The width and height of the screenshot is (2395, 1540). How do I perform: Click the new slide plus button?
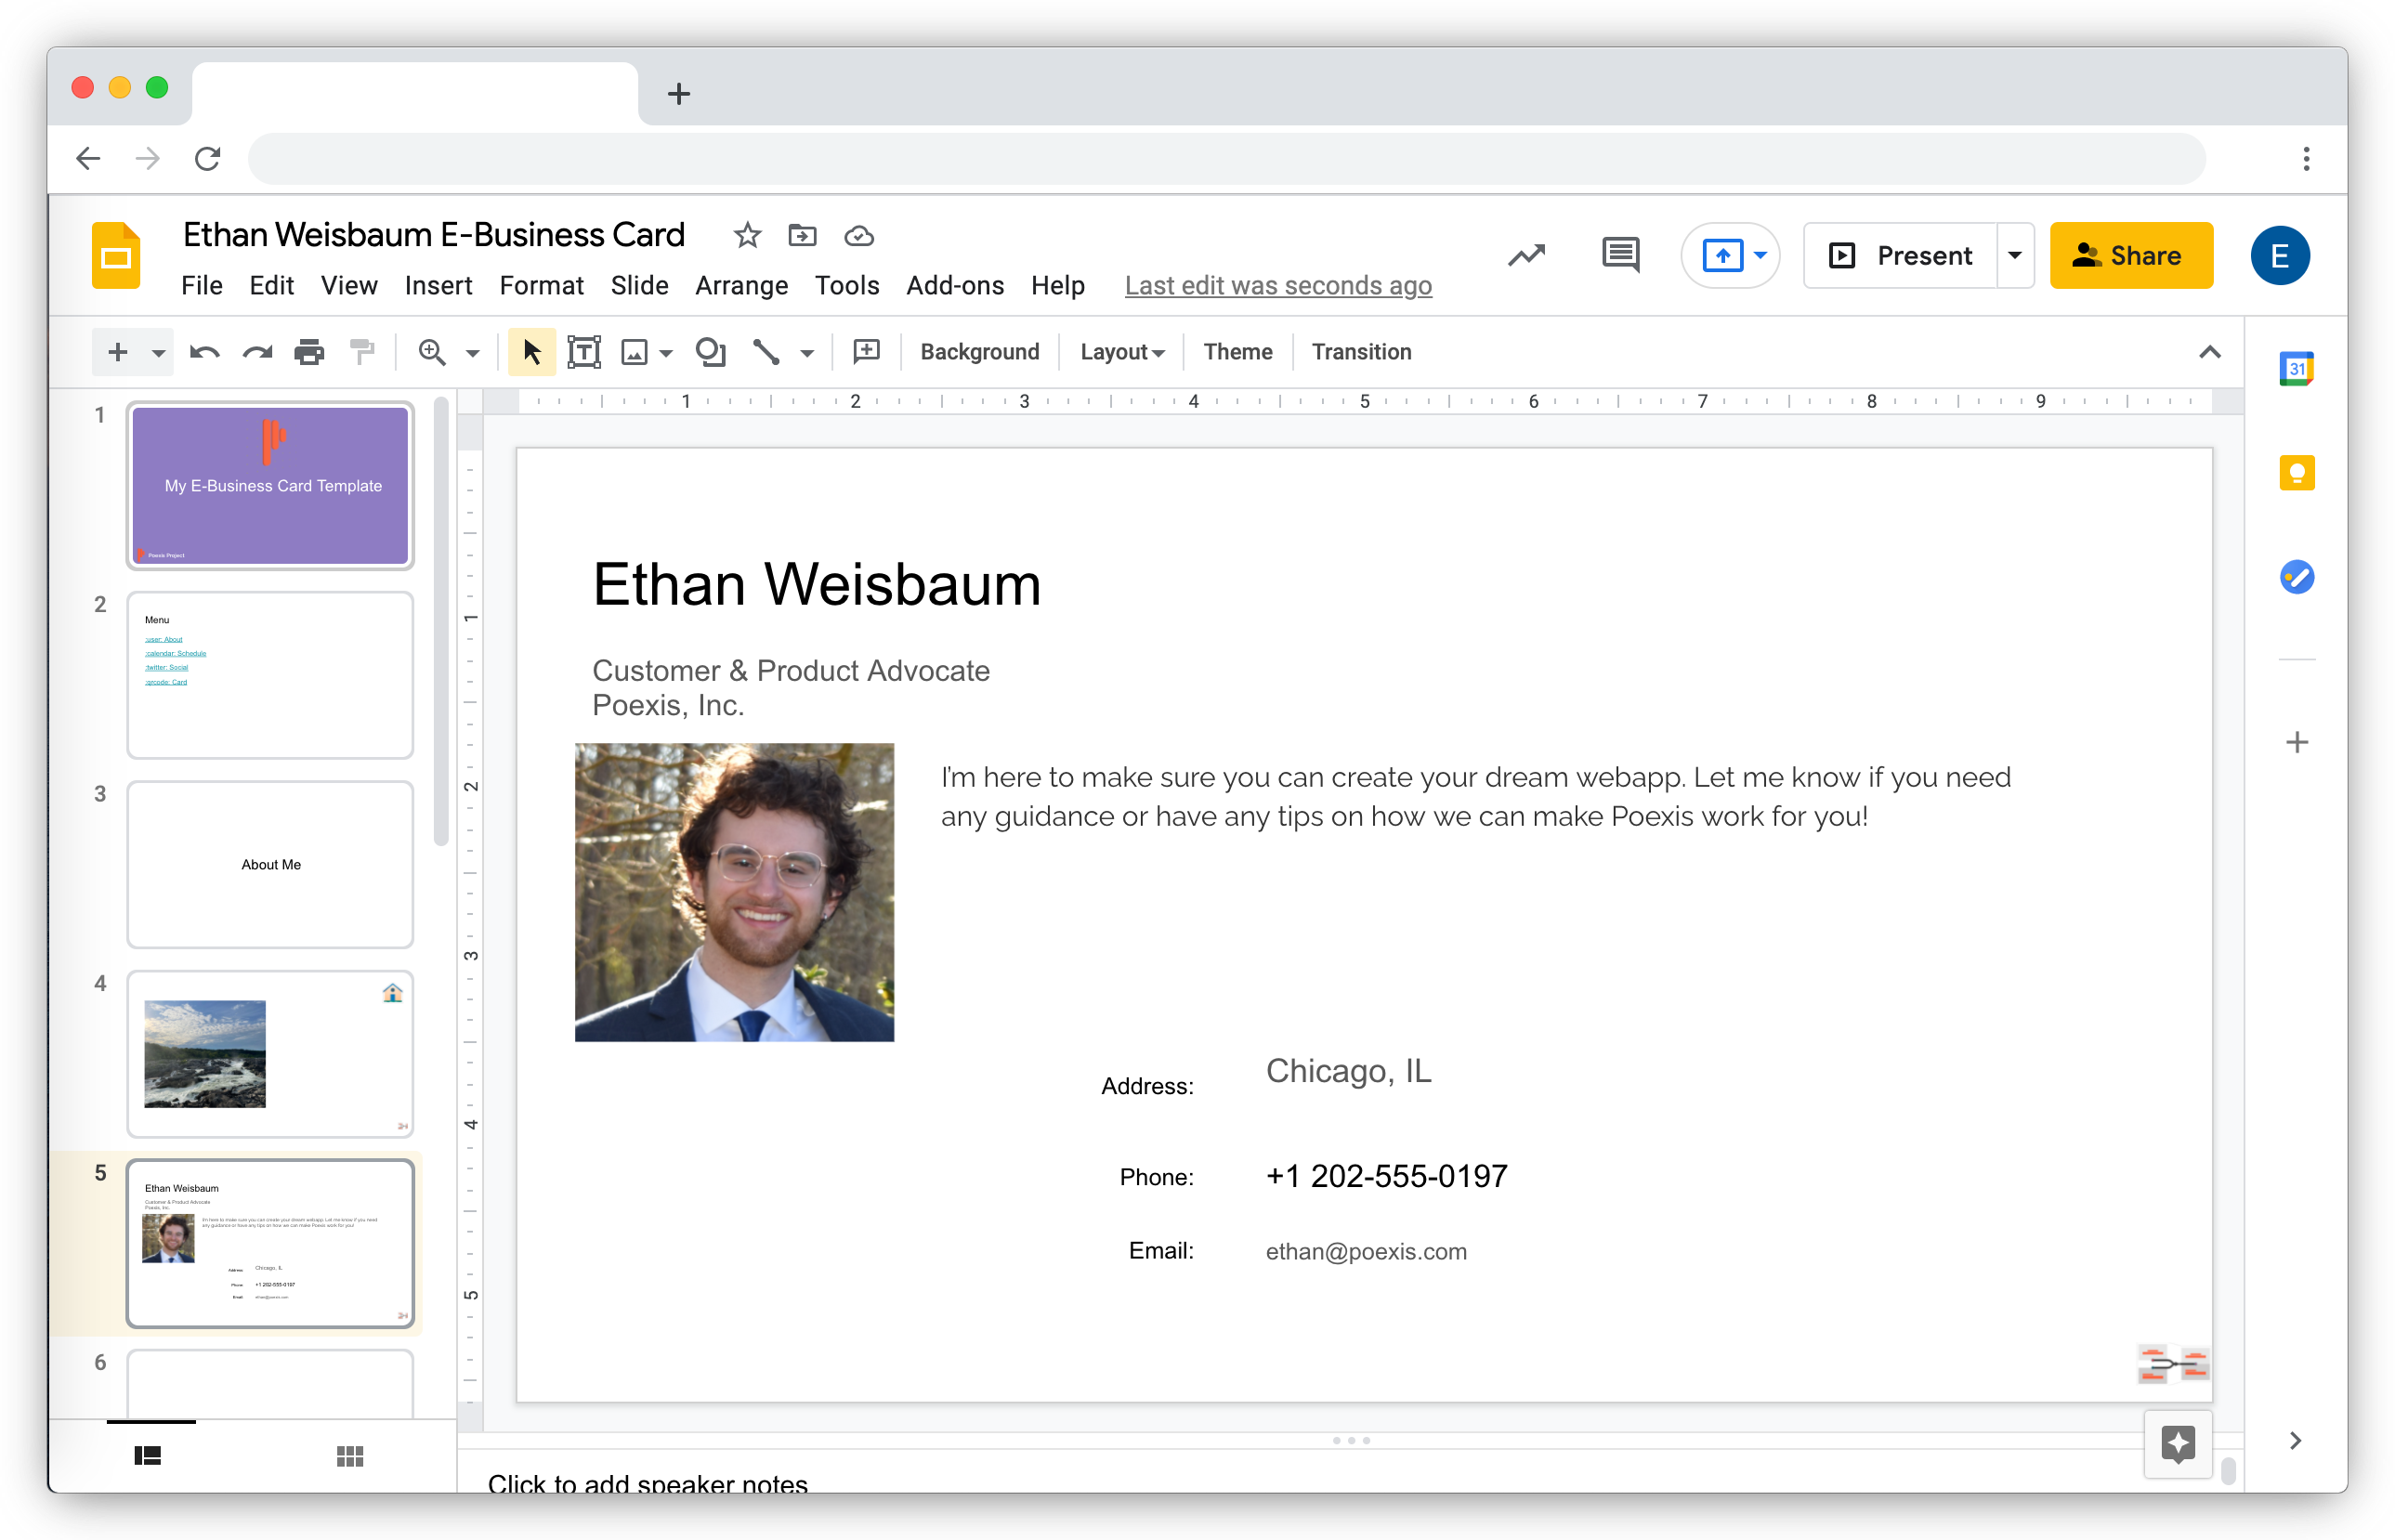tap(117, 352)
